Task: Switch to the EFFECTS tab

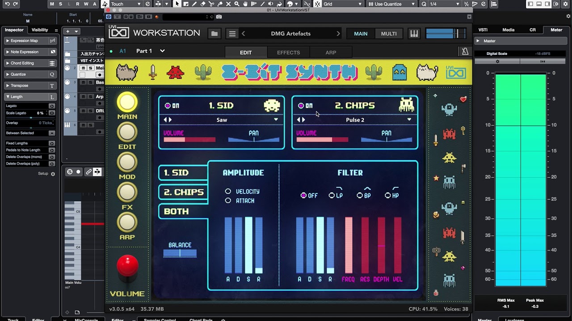Action: coord(288,53)
